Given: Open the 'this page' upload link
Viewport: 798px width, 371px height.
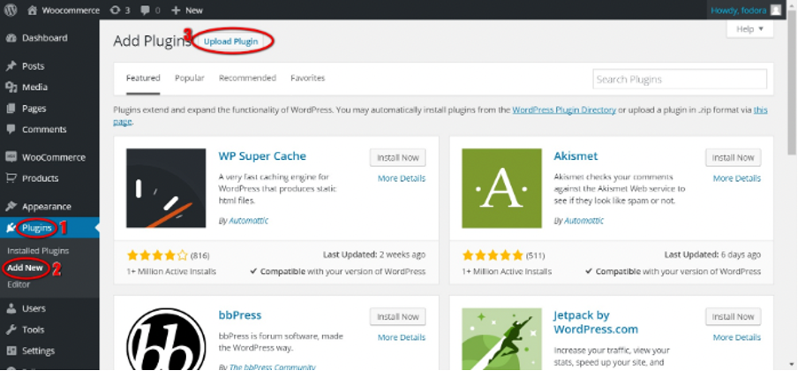Looking at the screenshot, I should click(x=760, y=110).
